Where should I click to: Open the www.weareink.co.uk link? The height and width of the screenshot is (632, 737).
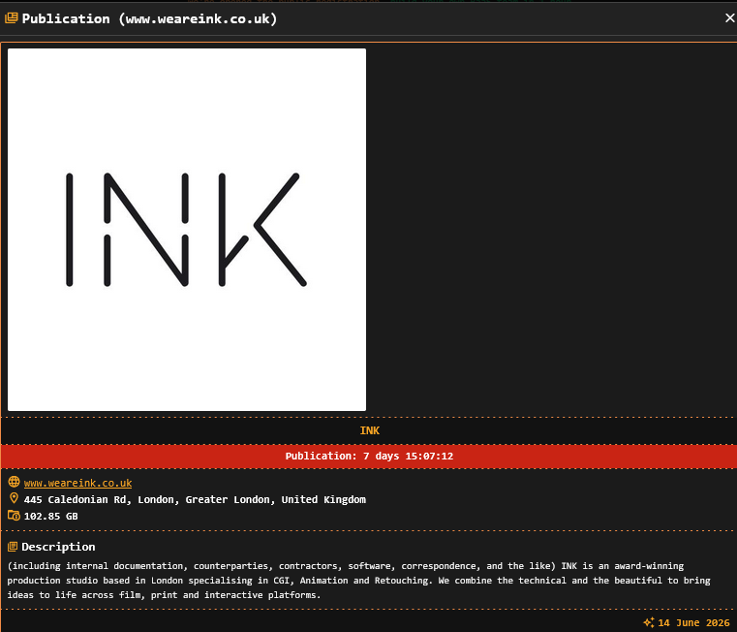(78, 484)
